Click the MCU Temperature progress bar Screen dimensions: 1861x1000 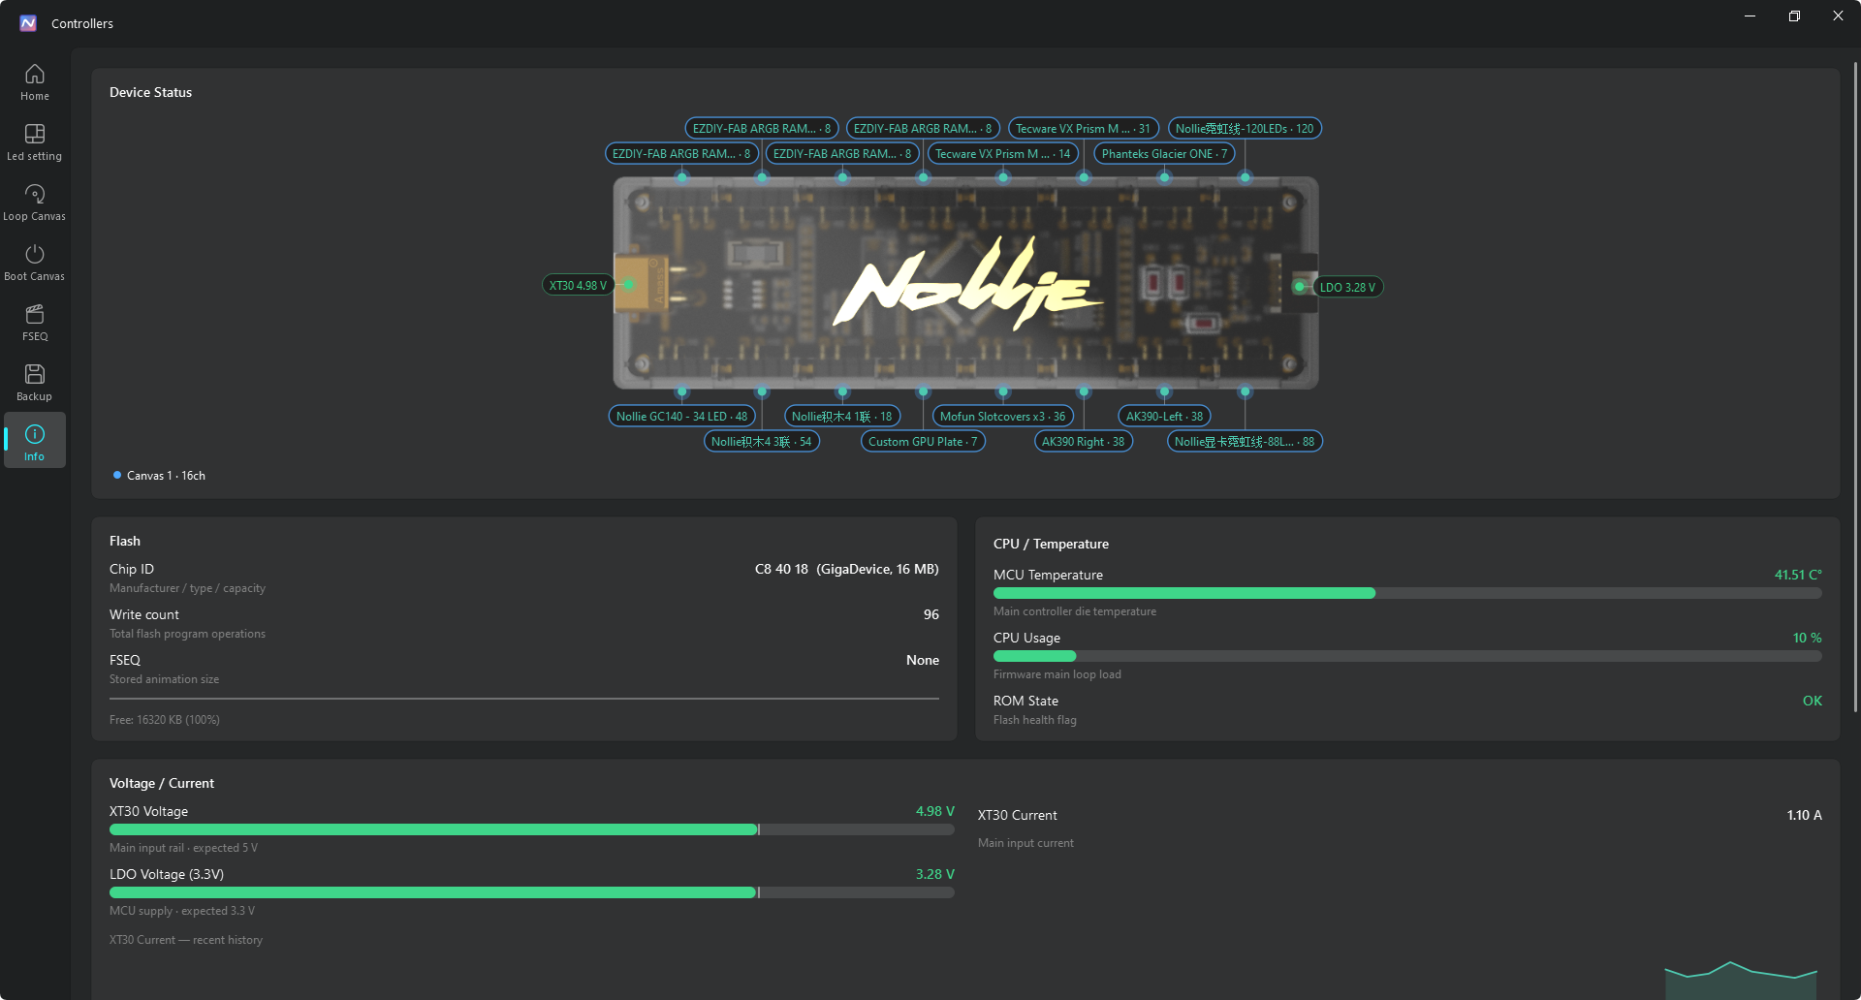[1407, 593]
